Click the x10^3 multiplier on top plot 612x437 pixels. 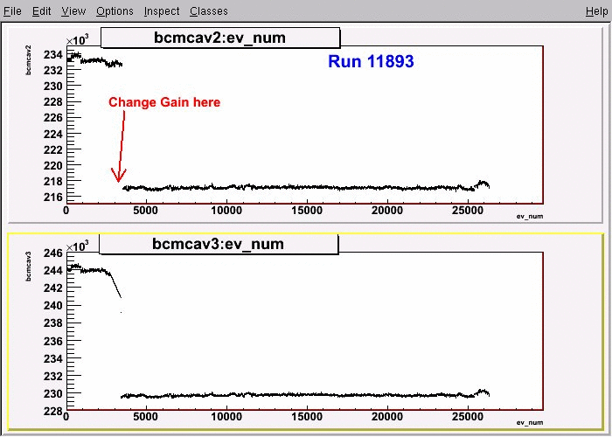(x=77, y=40)
